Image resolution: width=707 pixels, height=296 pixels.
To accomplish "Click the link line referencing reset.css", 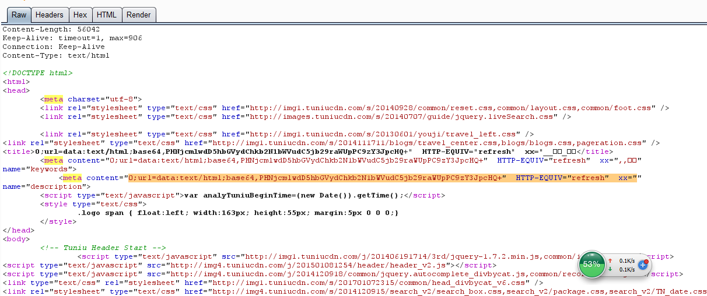I will coord(355,108).
